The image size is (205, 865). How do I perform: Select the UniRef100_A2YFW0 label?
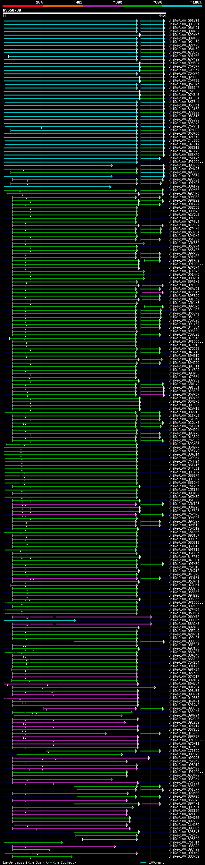point(184,137)
